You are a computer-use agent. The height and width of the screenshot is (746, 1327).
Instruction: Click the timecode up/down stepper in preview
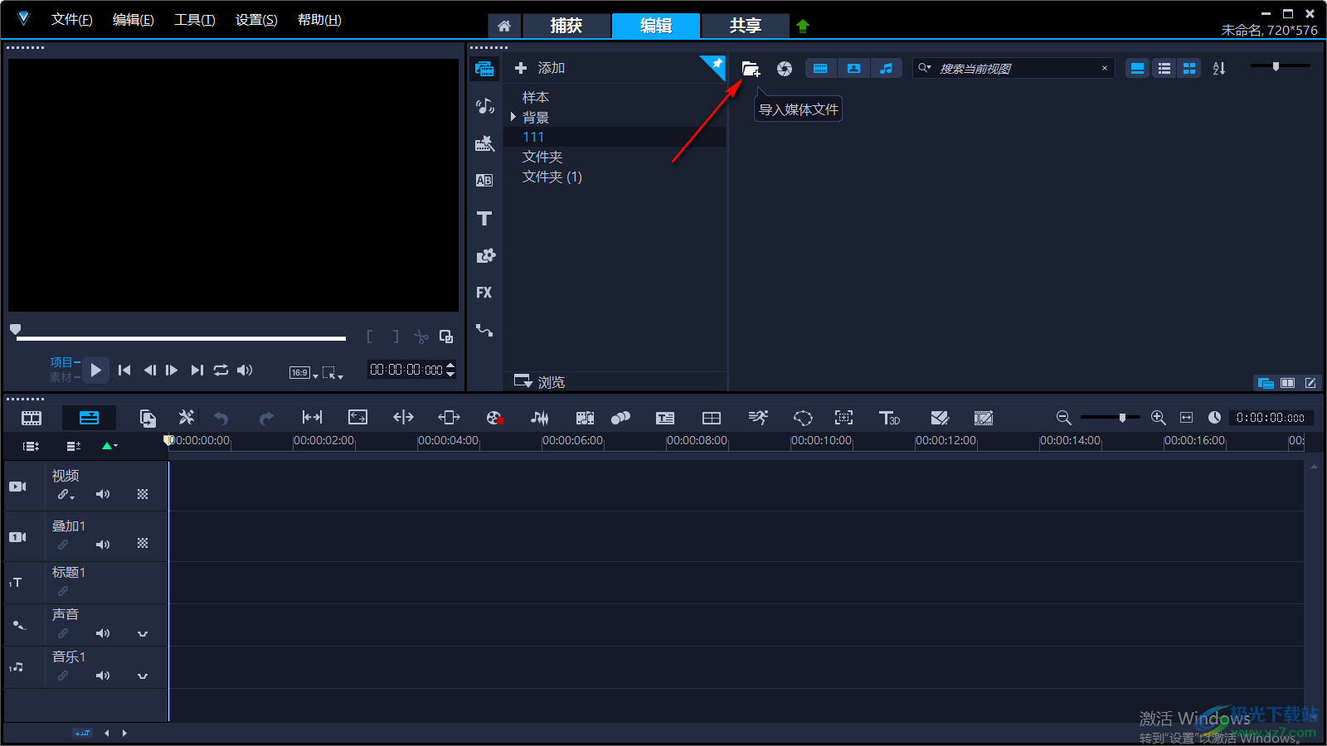[x=450, y=370]
